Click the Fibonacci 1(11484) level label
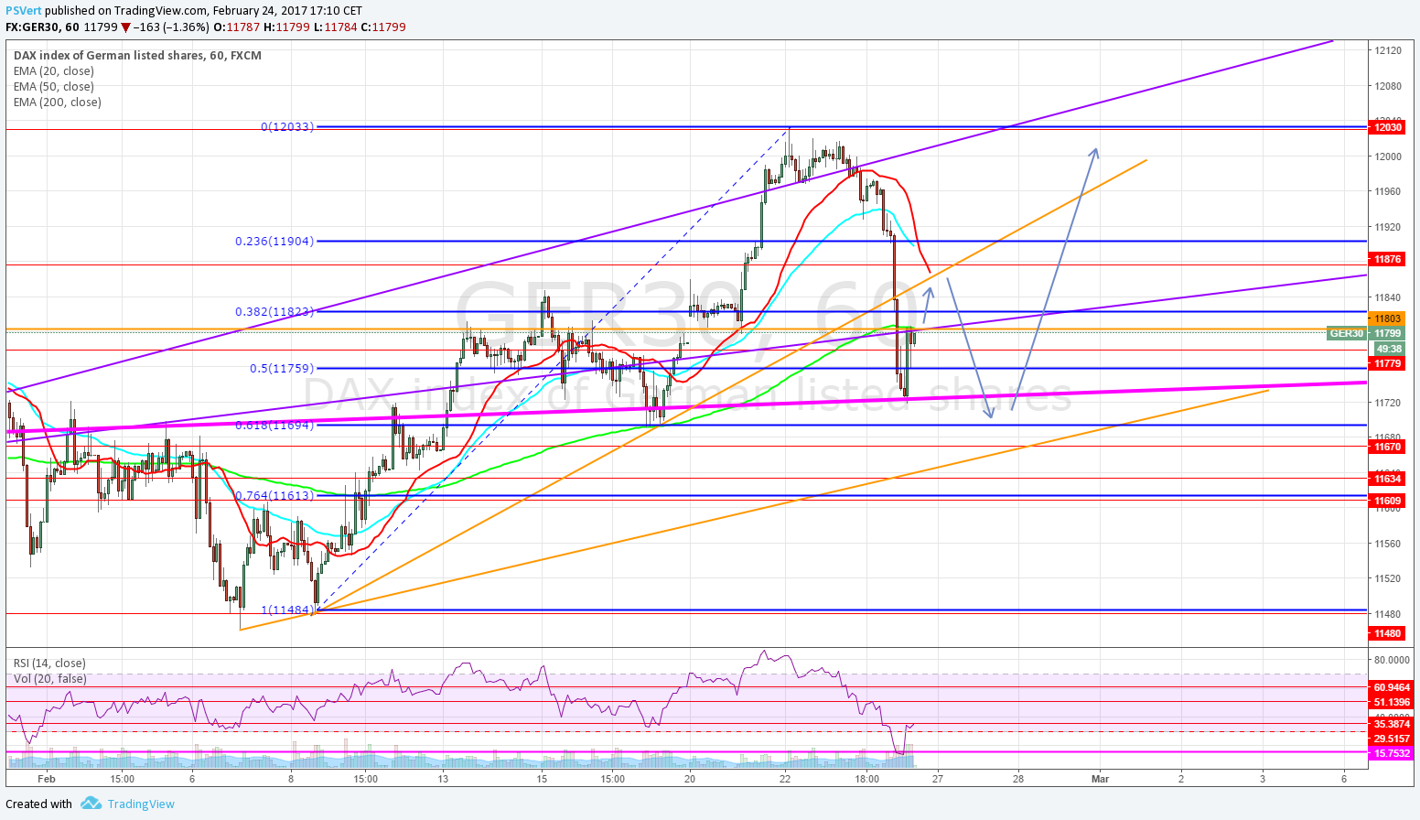The width and height of the screenshot is (1420, 820). (x=288, y=610)
